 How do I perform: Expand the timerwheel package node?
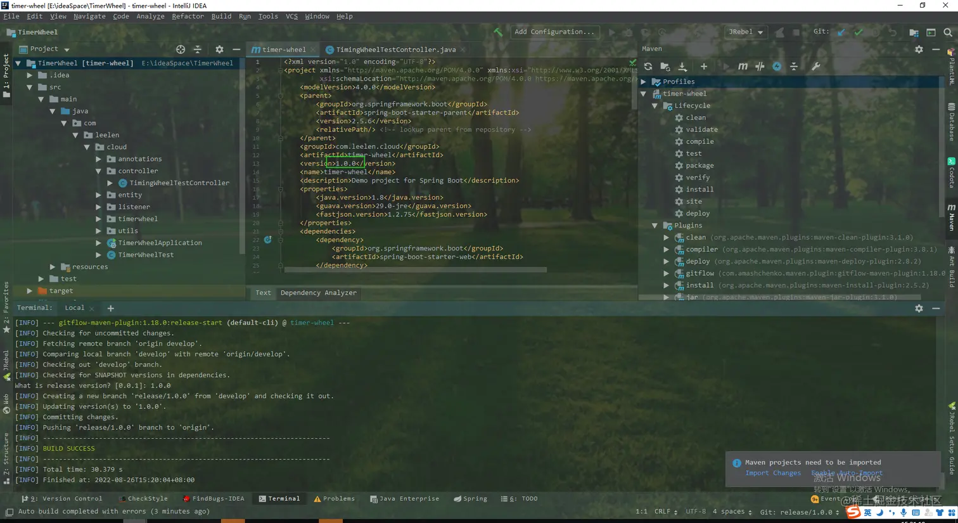98,219
